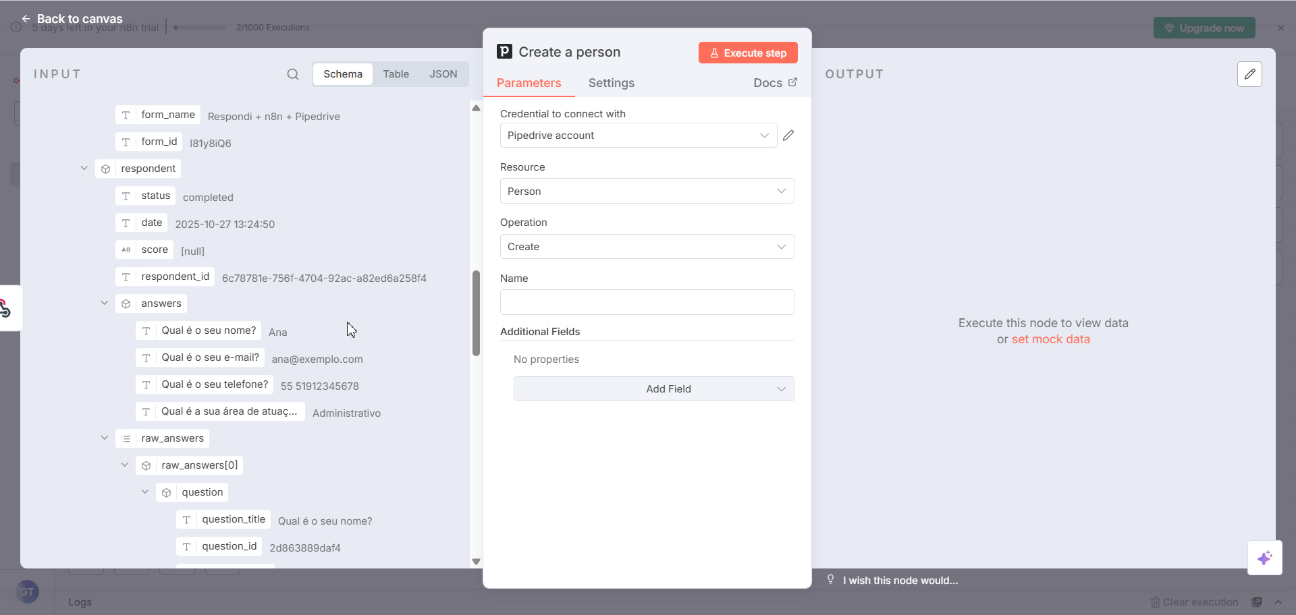Select the form_id schema field
The height and width of the screenshot is (615, 1296).
149,142
